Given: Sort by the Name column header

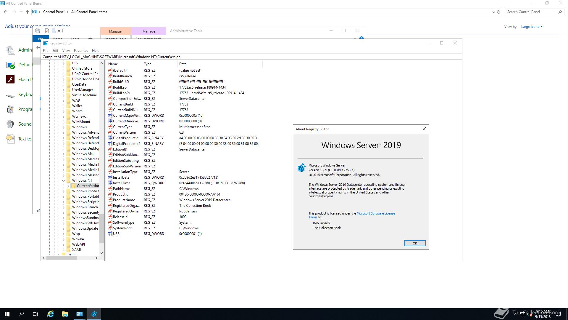Looking at the screenshot, I should click(x=124, y=64).
